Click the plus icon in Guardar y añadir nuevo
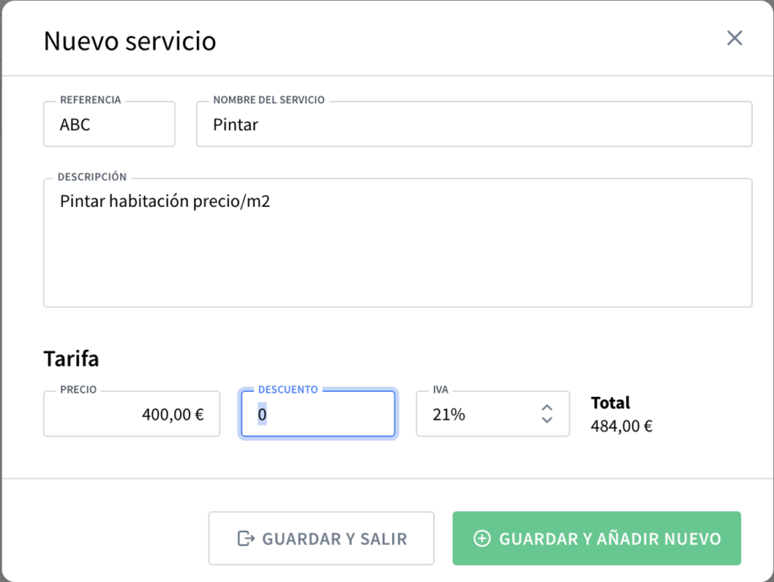 tap(482, 538)
